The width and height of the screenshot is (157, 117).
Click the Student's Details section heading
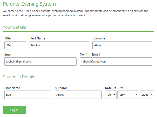(19, 77)
